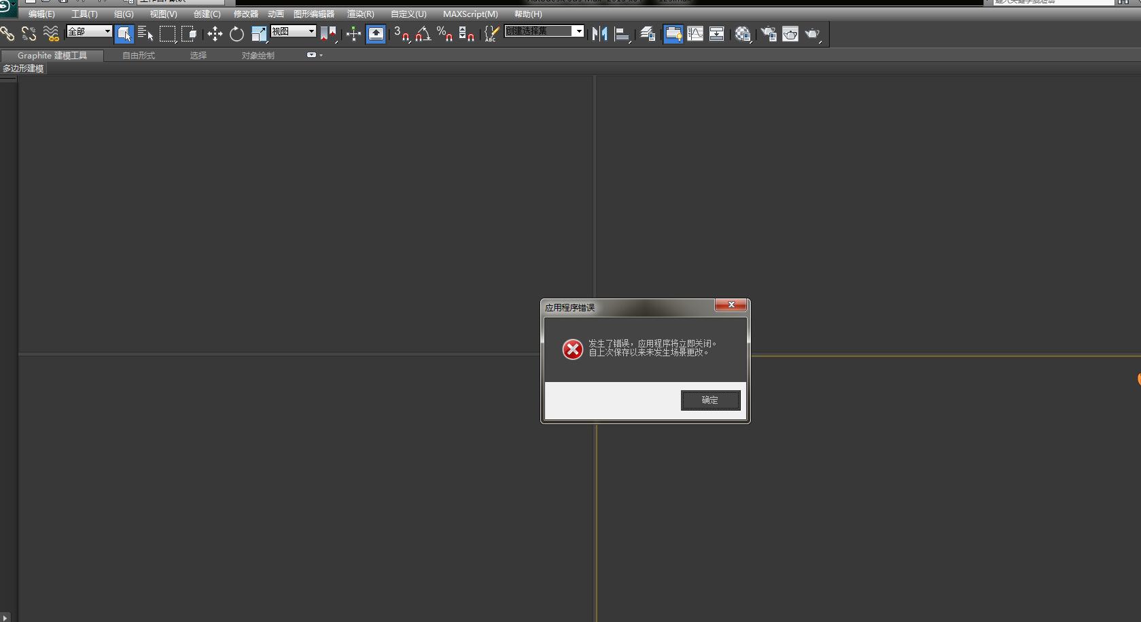Open the MAXScript(M) menu
The image size is (1141, 622).
point(470,14)
